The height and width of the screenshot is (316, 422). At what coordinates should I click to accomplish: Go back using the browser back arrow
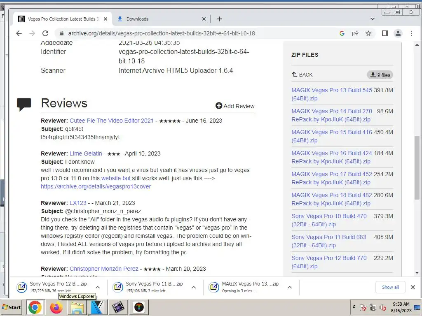click(19, 33)
